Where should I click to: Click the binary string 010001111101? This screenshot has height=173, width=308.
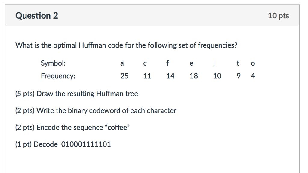(86, 144)
